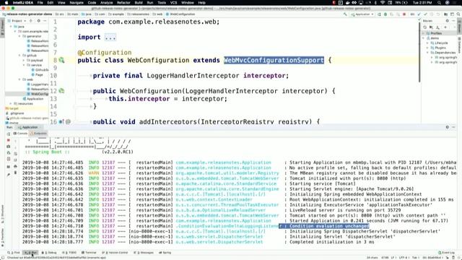Open the Project view dropdown
The image size is (462, 260).
coord(17,21)
